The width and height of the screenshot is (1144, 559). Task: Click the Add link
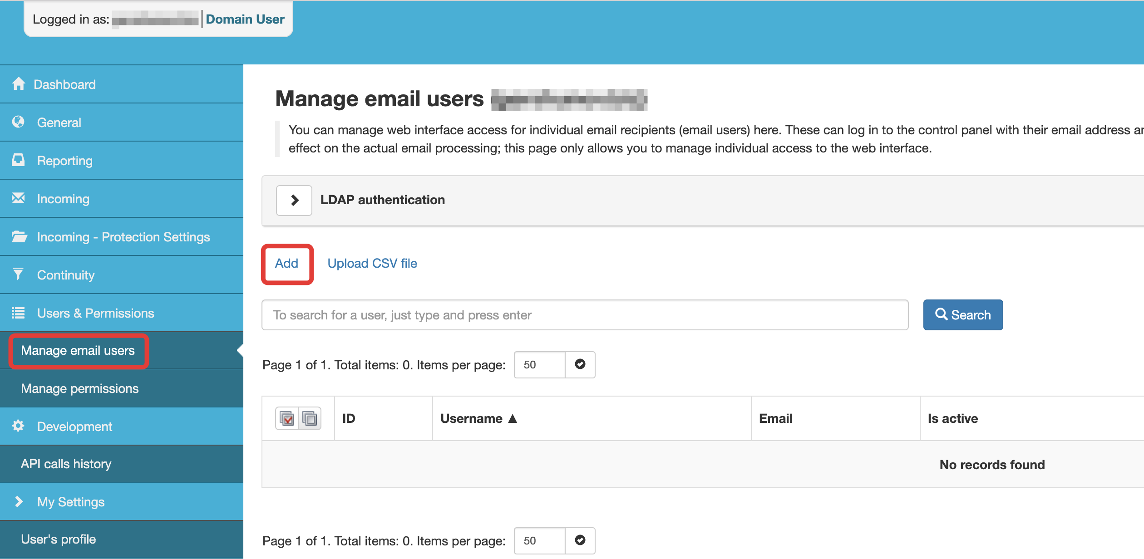tap(286, 263)
